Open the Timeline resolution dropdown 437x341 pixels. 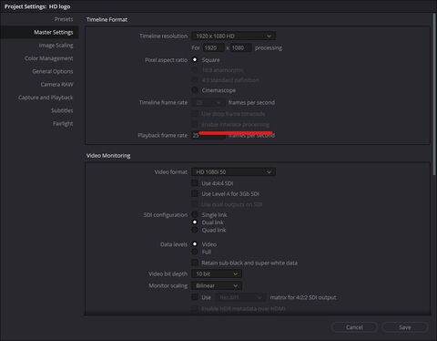click(233, 36)
